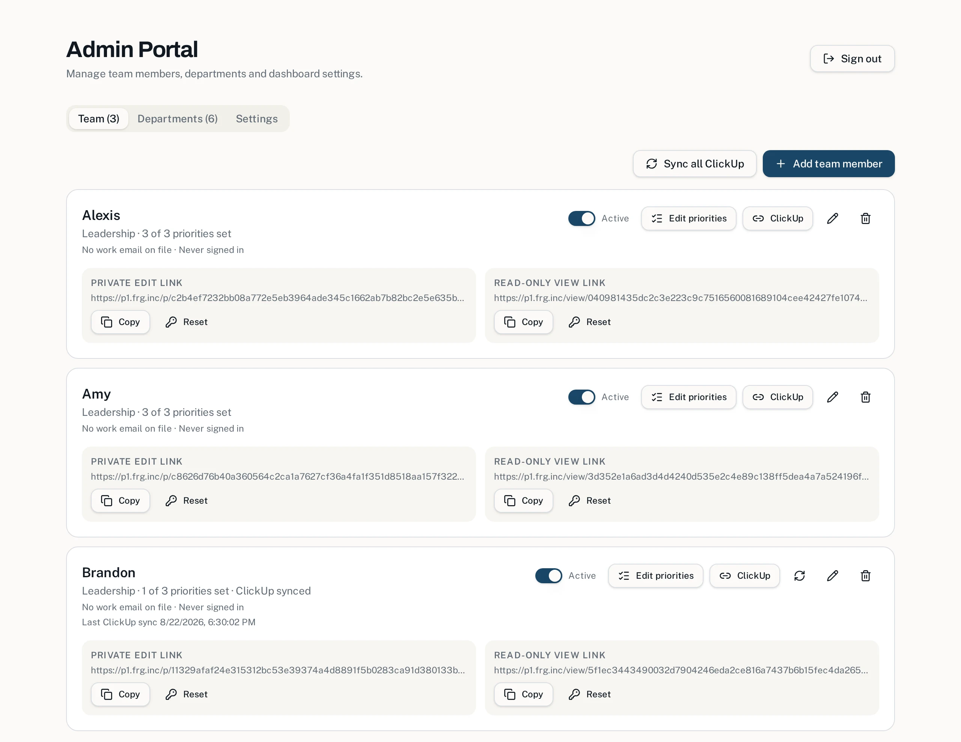Switch to the Team (3) tab
Image resolution: width=961 pixels, height=742 pixels.
pyautogui.click(x=99, y=119)
